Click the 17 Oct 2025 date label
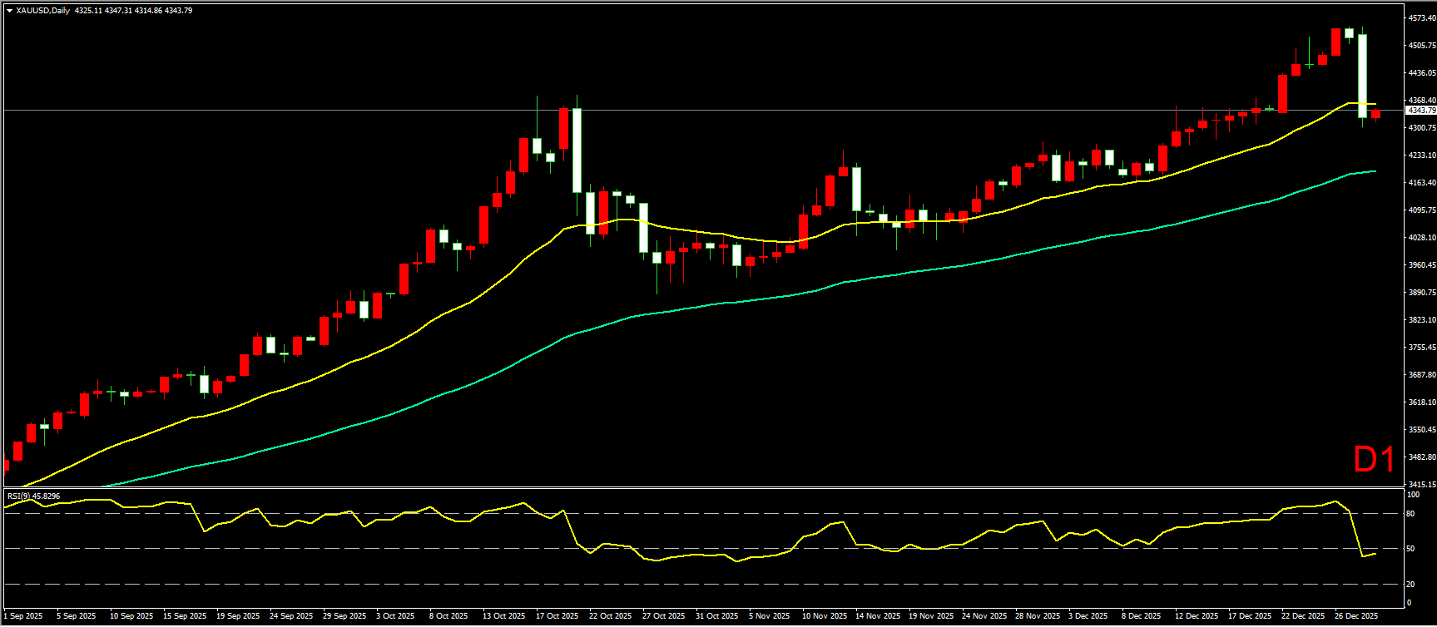The height and width of the screenshot is (627, 1437). click(557, 616)
